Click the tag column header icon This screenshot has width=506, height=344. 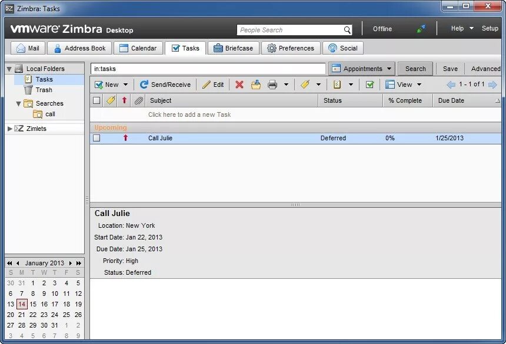click(111, 100)
